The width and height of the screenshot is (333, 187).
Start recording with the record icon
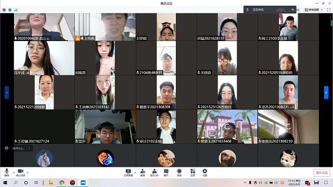click(179, 172)
